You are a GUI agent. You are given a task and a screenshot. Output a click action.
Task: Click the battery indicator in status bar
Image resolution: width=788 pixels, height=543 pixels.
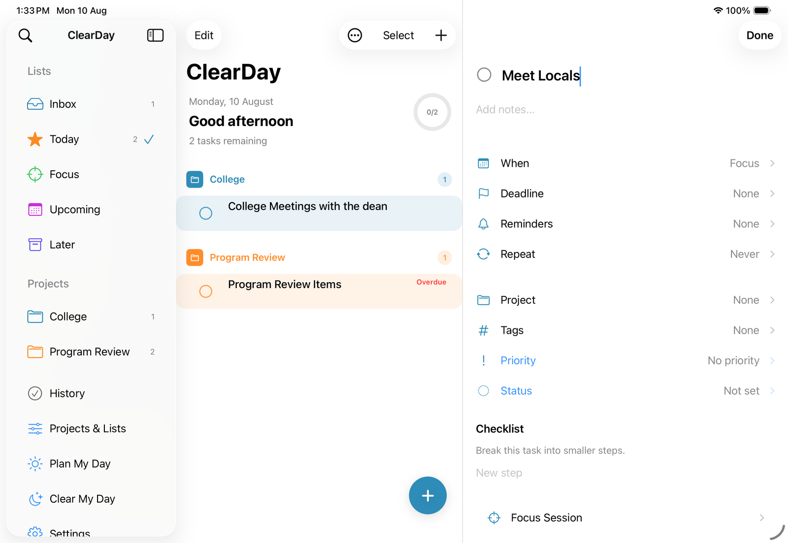pyautogui.click(x=762, y=10)
